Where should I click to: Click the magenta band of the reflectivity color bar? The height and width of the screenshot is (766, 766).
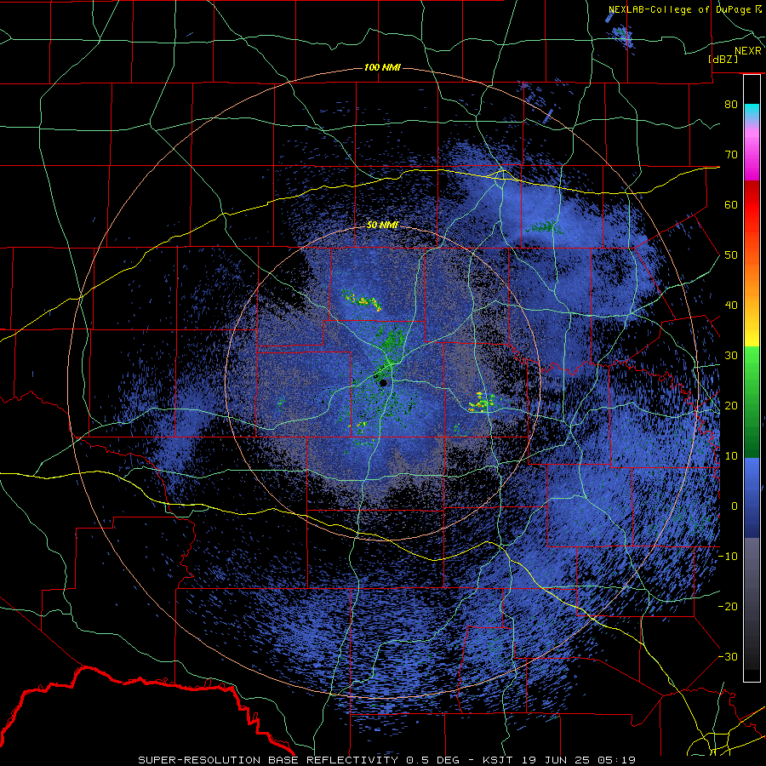click(x=752, y=157)
